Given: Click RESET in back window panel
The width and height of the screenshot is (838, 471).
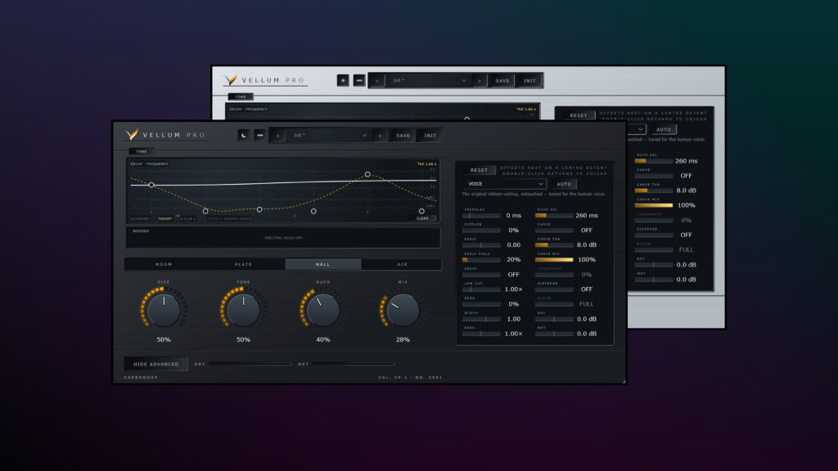Looking at the screenshot, I should click(x=579, y=115).
